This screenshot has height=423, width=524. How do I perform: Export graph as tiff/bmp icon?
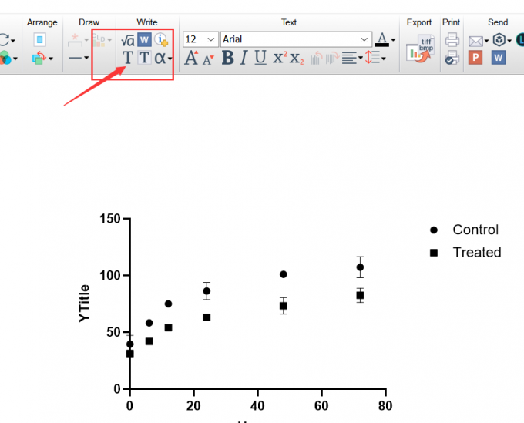pyautogui.click(x=421, y=49)
